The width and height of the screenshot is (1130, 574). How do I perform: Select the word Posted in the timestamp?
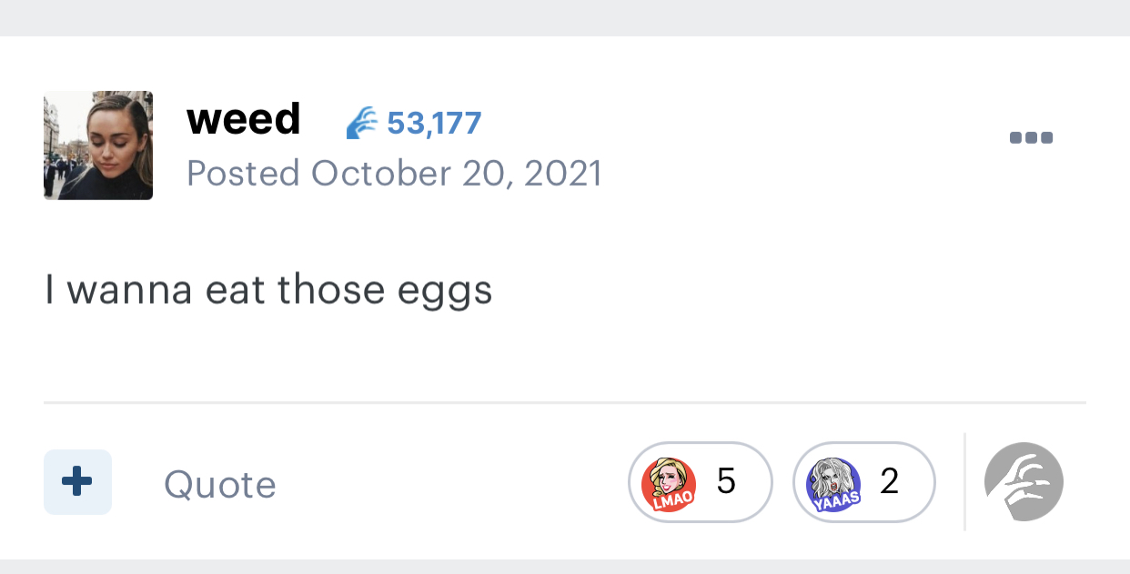[243, 173]
